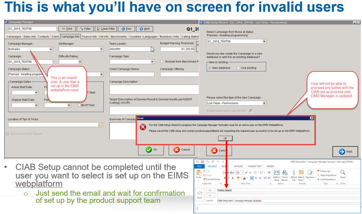Open the Campaigns tab

click(x=14, y=37)
